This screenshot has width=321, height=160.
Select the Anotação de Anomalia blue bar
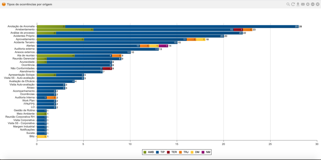[x=182, y=27]
